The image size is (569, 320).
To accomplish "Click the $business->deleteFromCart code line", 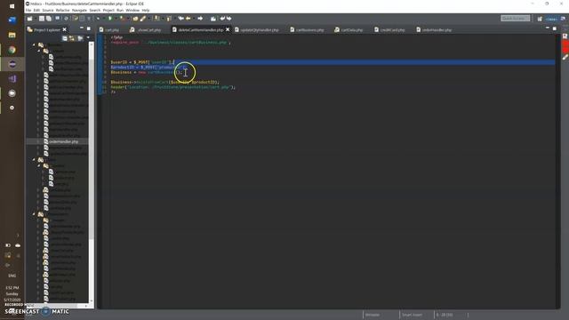I will [164, 82].
